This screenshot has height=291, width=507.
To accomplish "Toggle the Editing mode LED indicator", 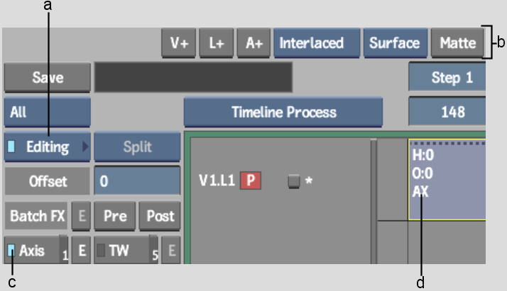I will point(11,147).
